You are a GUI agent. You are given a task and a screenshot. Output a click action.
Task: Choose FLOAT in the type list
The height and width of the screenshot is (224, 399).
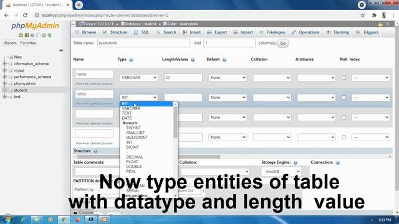(x=132, y=162)
